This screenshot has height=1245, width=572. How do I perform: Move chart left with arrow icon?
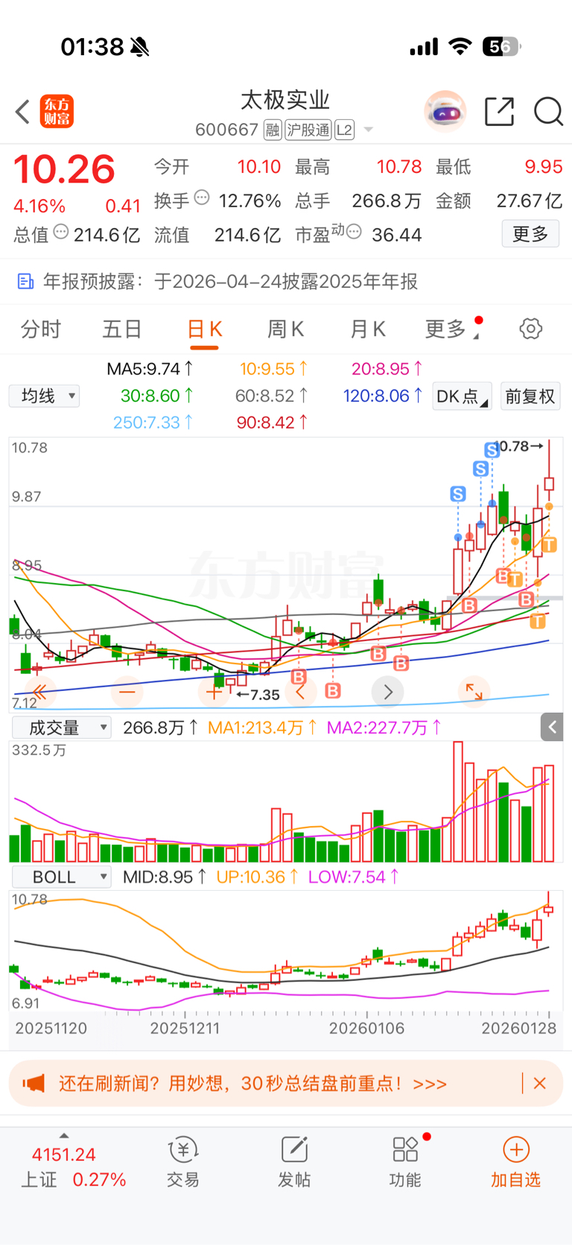click(300, 692)
